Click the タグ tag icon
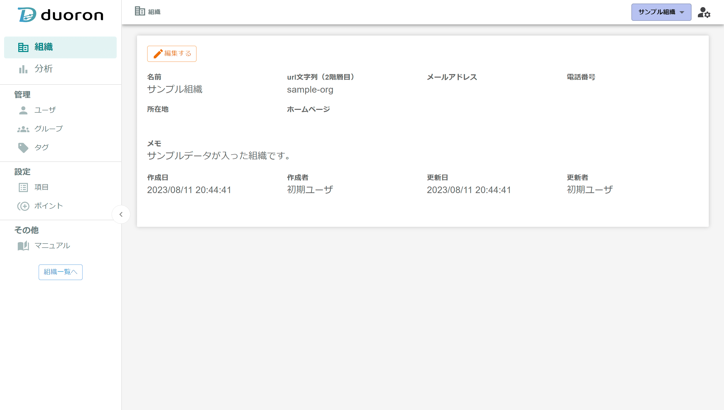The image size is (724, 410). 23,148
